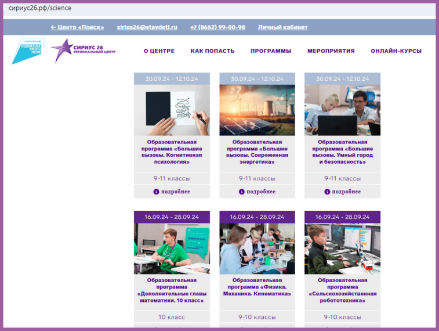Viewport: 439px width, 331px height.
Task: Click date 30.09.24 - 12.10.24 on Energy card
Action: [x=257, y=79]
